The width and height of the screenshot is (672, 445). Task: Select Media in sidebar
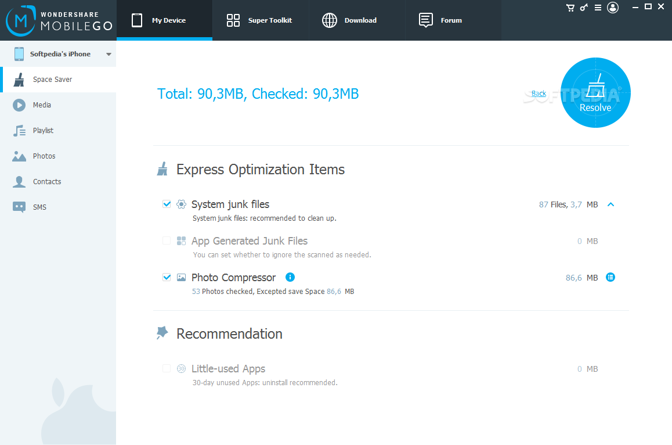58,105
